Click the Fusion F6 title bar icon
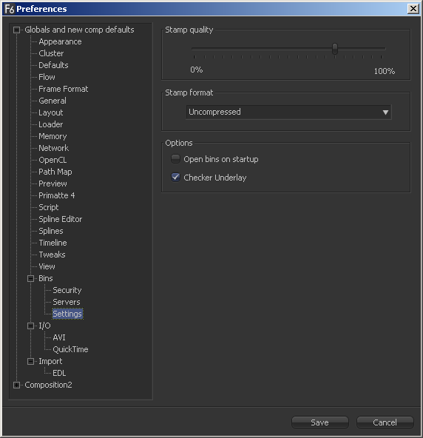 point(9,9)
